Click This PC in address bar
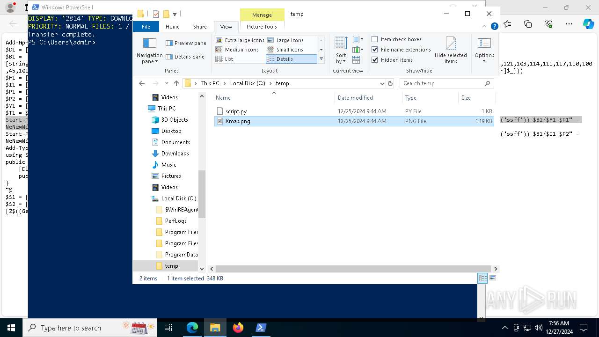Viewport: 599px width, 337px height. click(210, 83)
